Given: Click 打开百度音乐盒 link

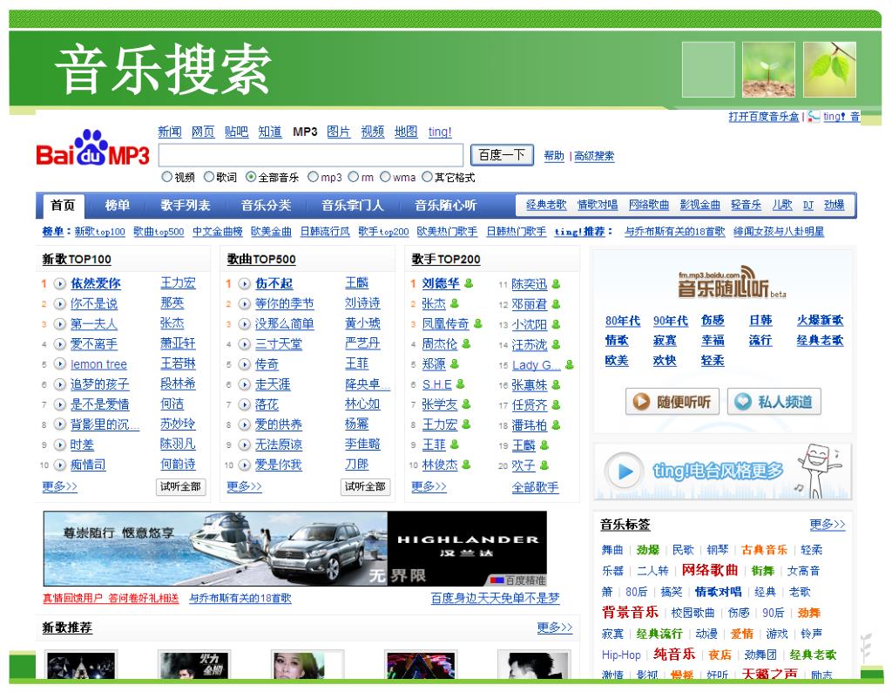Looking at the screenshot, I should (x=763, y=117).
